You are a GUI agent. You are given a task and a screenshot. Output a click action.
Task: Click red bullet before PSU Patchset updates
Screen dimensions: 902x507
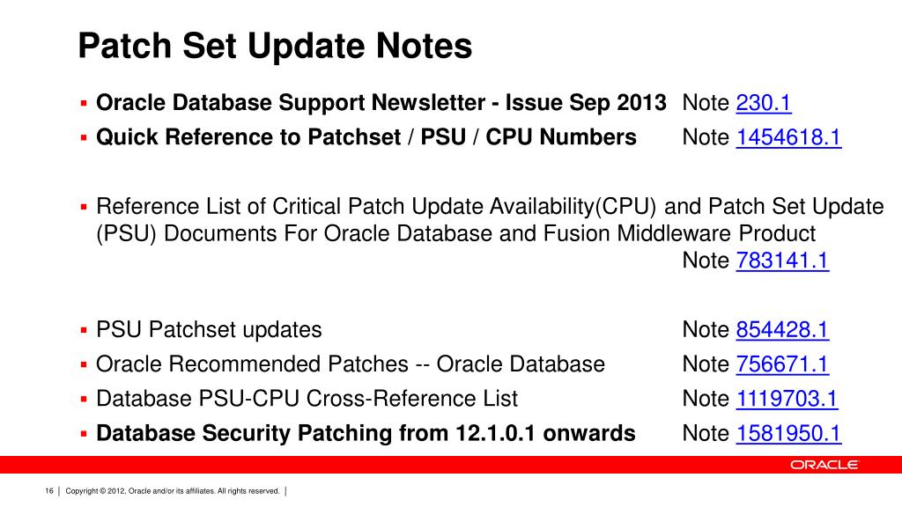click(x=84, y=330)
